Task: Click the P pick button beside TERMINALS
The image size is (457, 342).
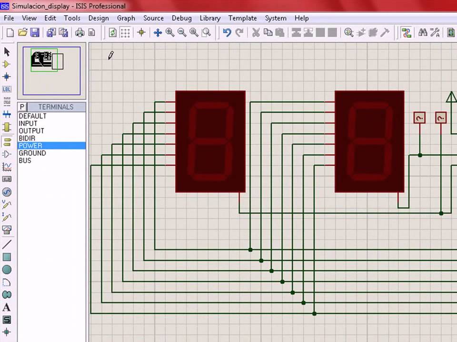Action: [22, 107]
